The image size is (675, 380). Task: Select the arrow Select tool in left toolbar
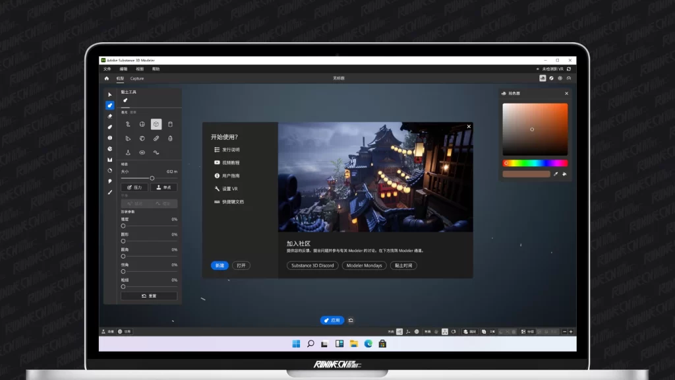coord(109,94)
